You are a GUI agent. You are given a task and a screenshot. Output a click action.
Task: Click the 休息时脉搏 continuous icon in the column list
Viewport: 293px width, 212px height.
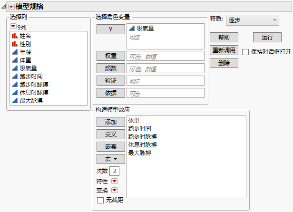(15, 92)
